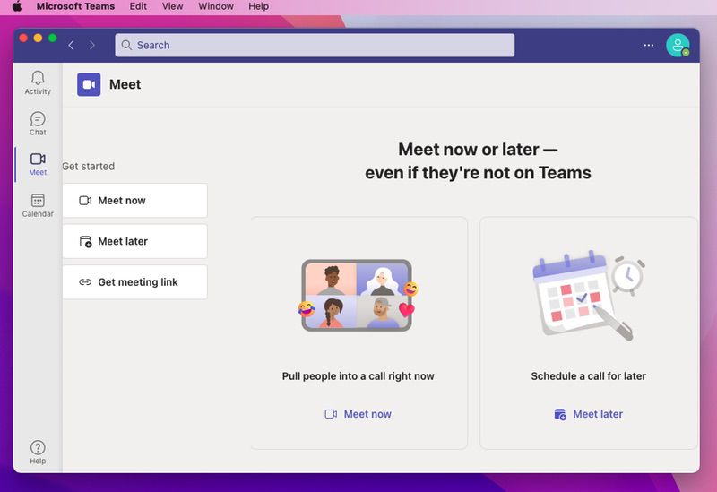
Task: Open the Help menu in menu bar
Action: 258,6
